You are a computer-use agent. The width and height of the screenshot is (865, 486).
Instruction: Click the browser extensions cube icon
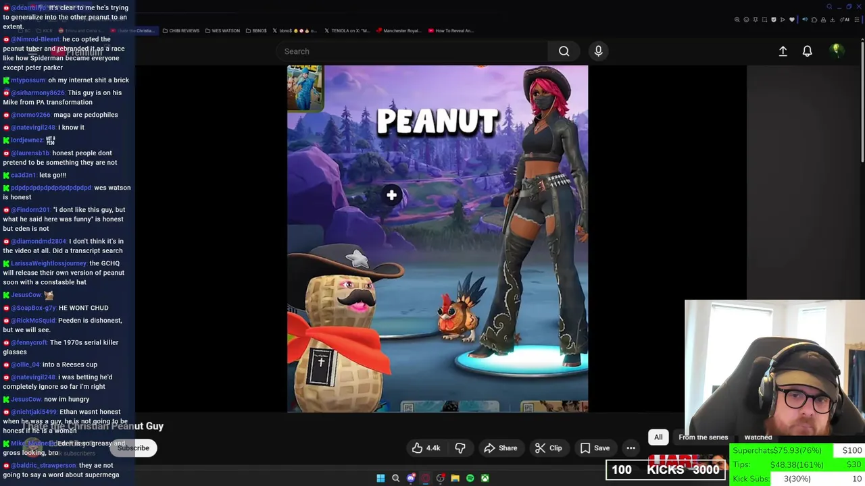tap(814, 20)
